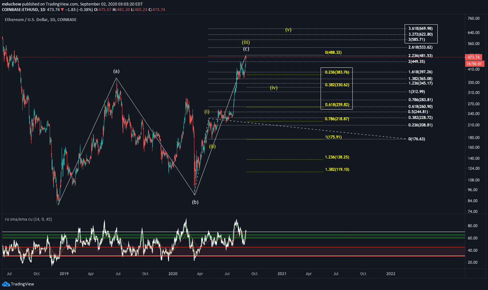Select wave label (a)

point(116,71)
